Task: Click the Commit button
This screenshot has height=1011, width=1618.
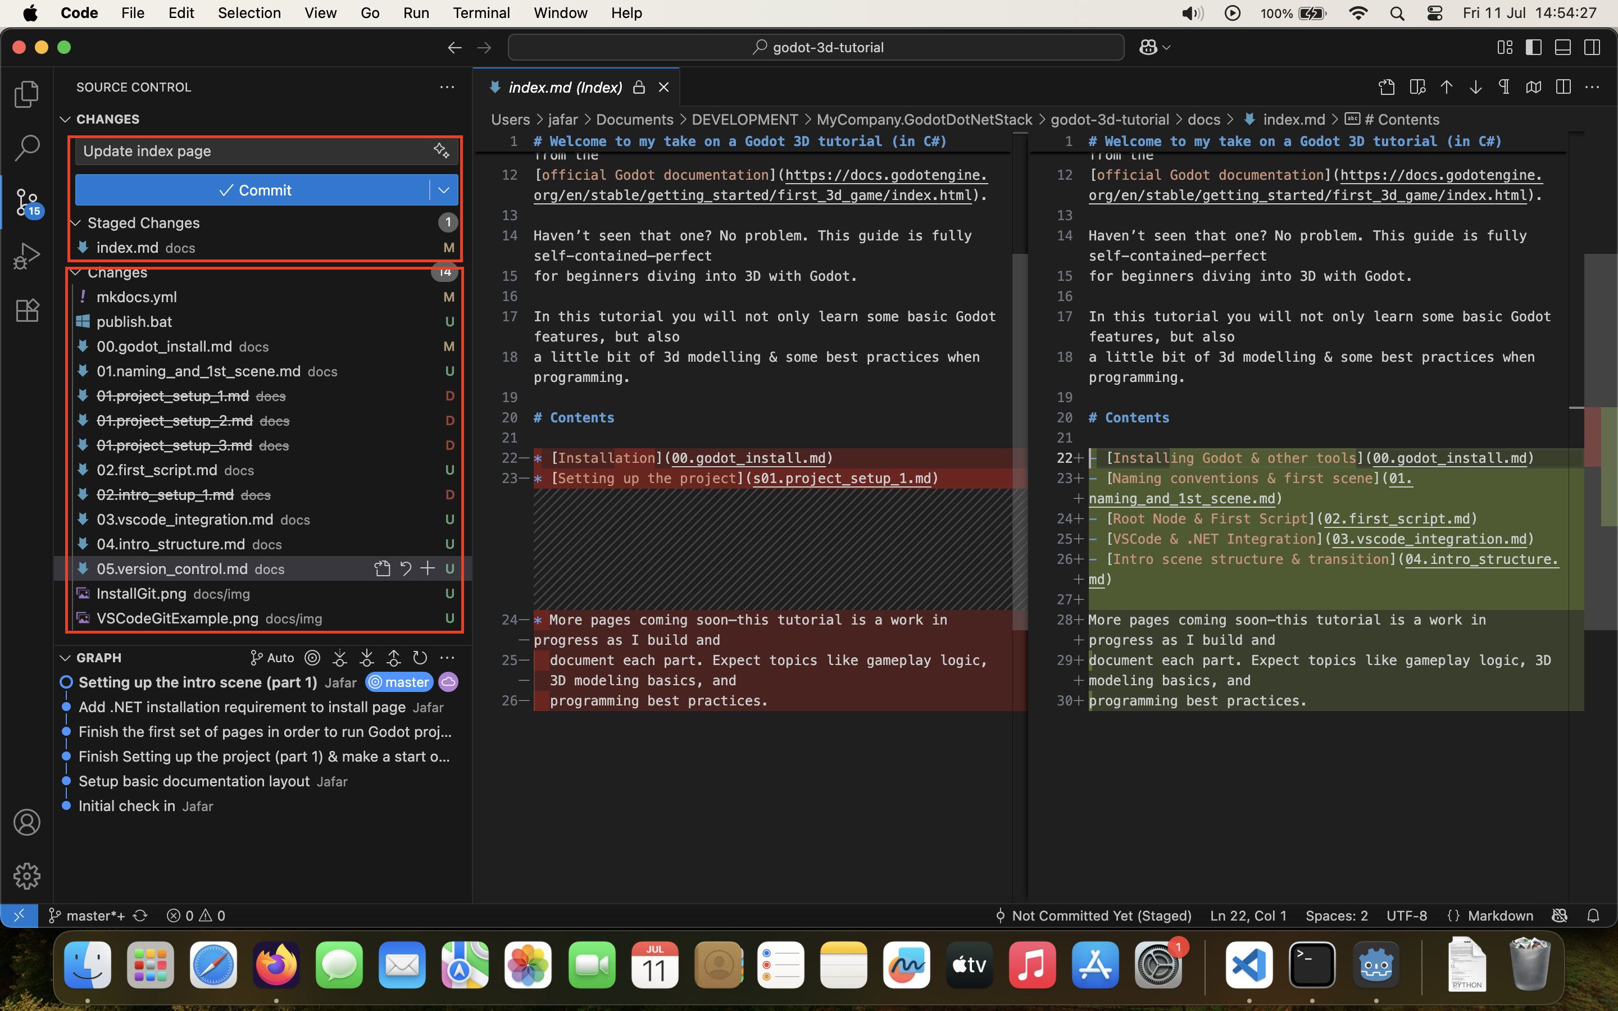Action: 252,190
